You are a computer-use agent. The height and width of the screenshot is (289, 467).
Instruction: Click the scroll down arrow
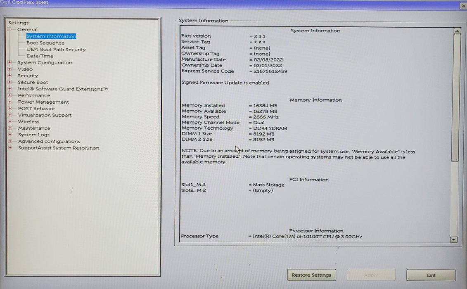[454, 239]
